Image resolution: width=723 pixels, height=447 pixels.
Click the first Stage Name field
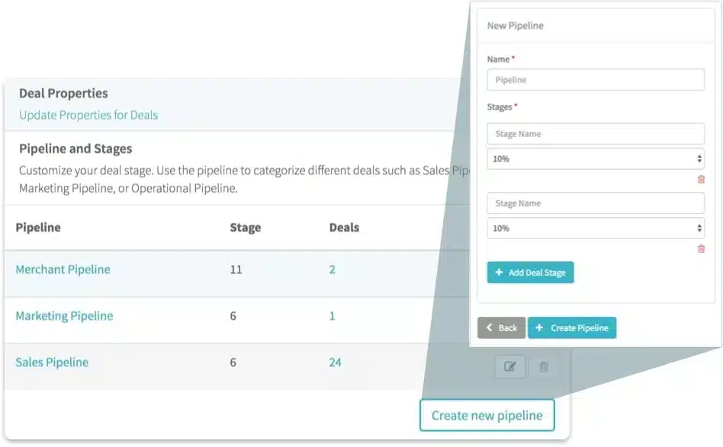click(596, 134)
